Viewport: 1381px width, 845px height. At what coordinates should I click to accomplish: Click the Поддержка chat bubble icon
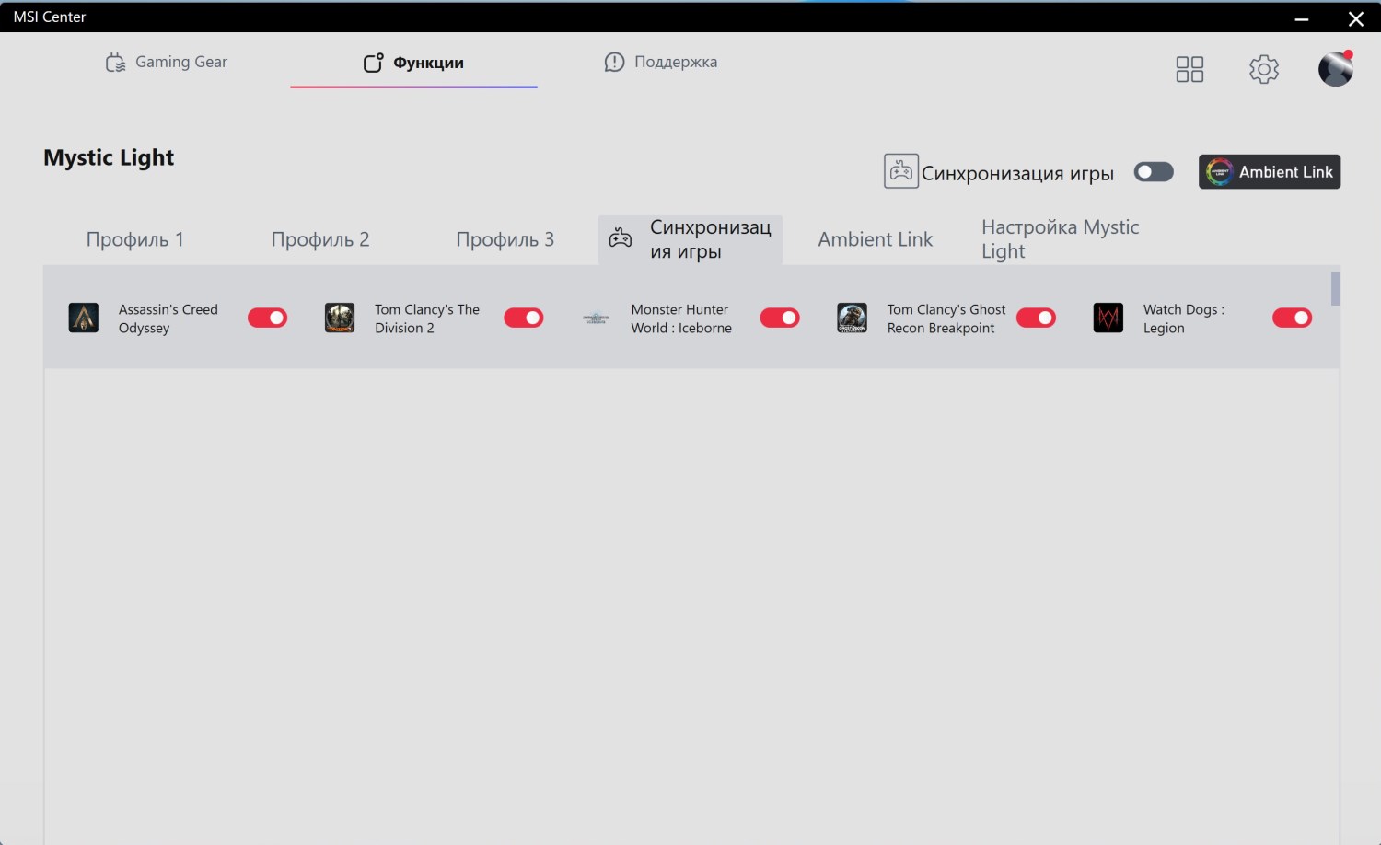click(614, 62)
